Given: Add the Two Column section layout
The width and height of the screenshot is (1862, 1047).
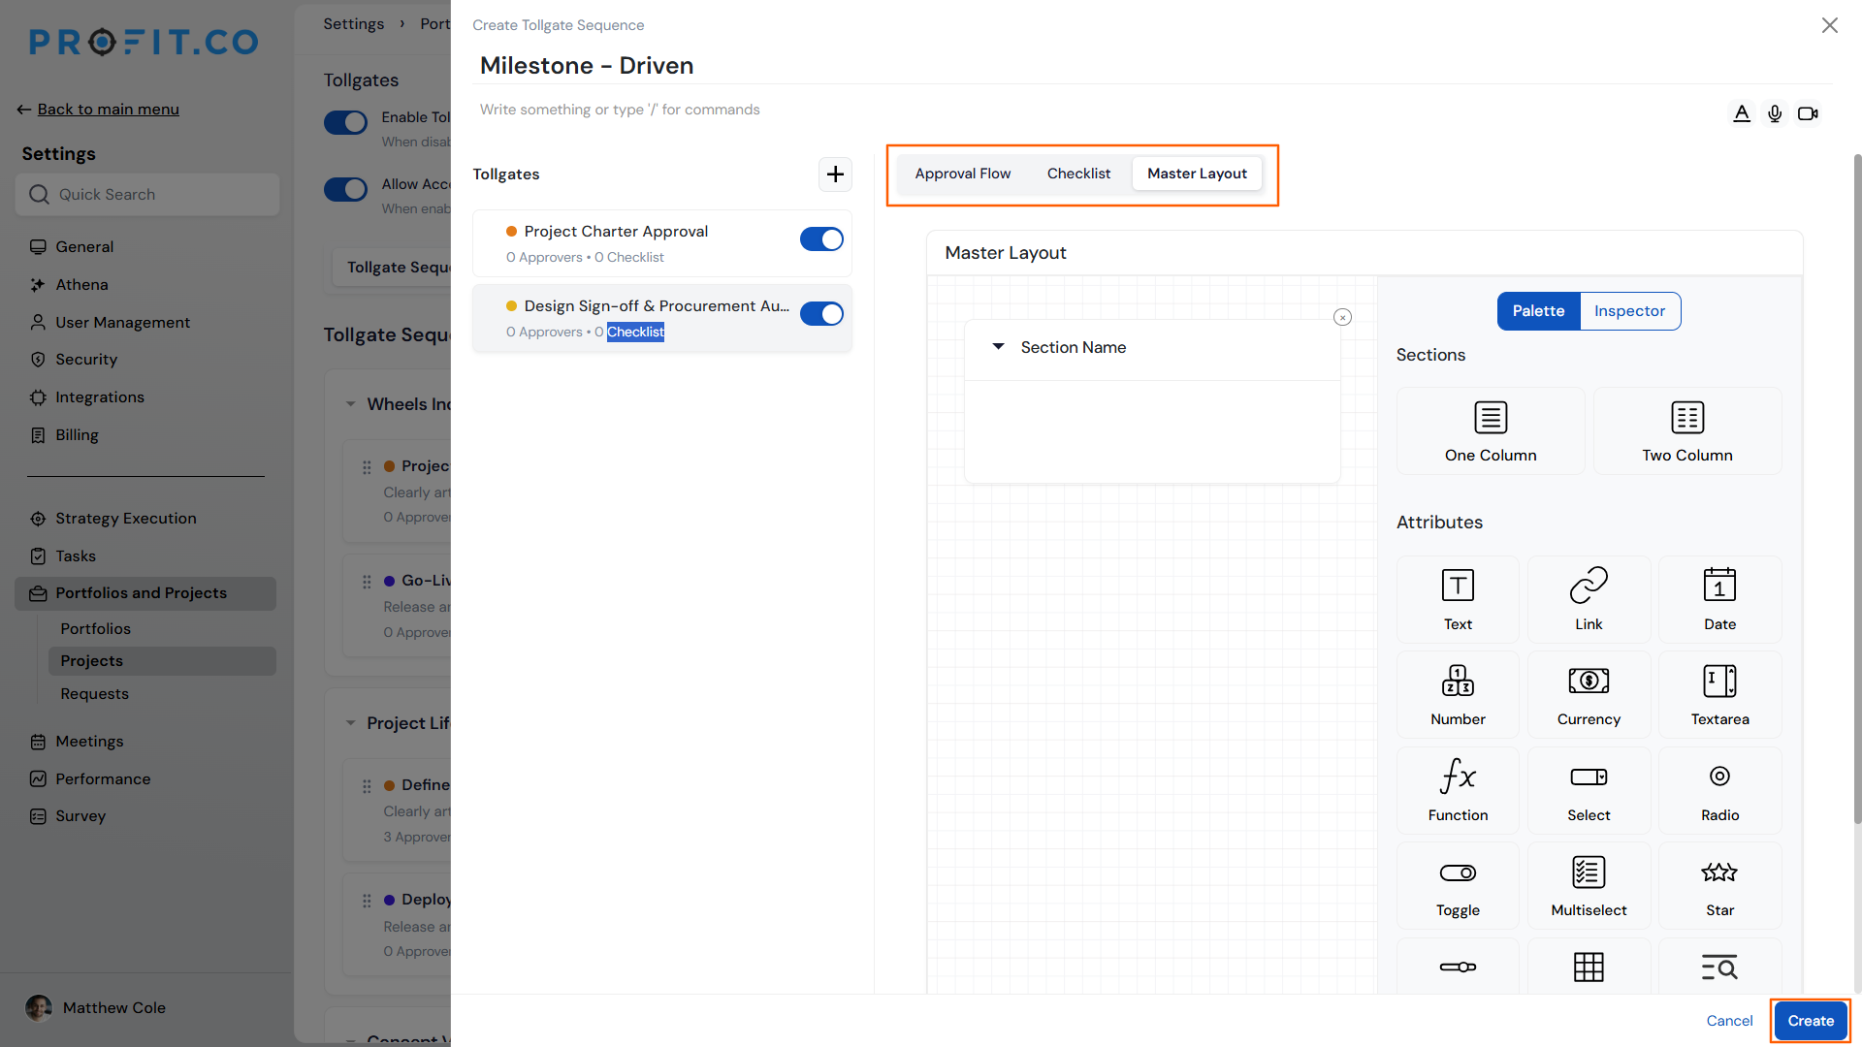Looking at the screenshot, I should coord(1687,431).
